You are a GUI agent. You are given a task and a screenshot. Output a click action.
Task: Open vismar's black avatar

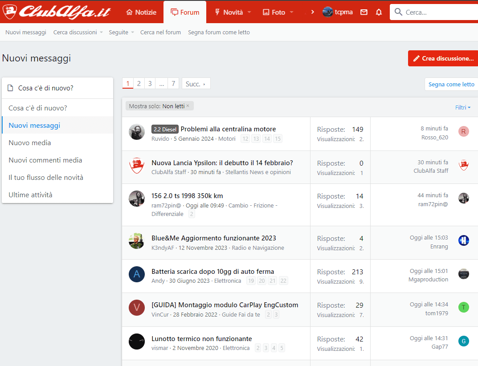tap(137, 342)
